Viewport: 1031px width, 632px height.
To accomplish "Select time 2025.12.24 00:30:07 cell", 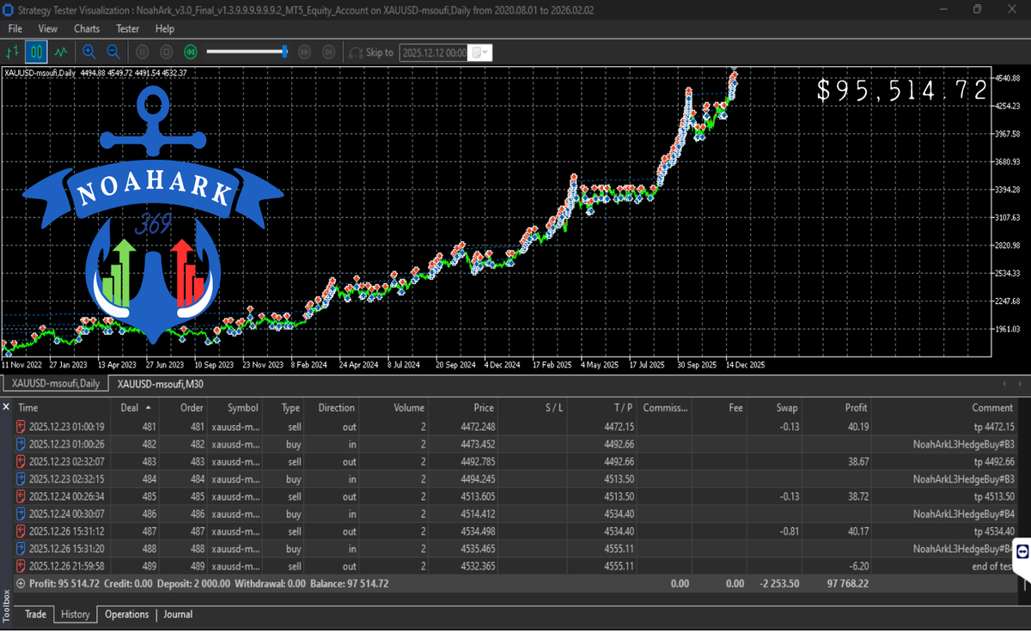I will tap(67, 513).
